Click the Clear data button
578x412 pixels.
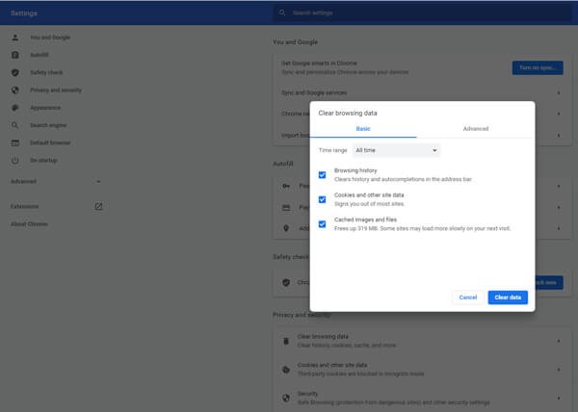click(x=508, y=297)
